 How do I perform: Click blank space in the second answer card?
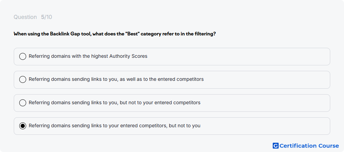coord(263,79)
